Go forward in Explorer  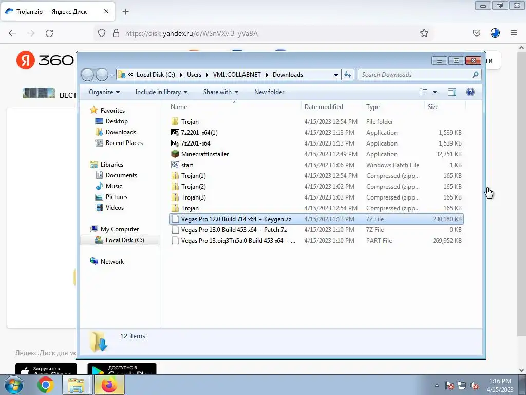coord(102,75)
